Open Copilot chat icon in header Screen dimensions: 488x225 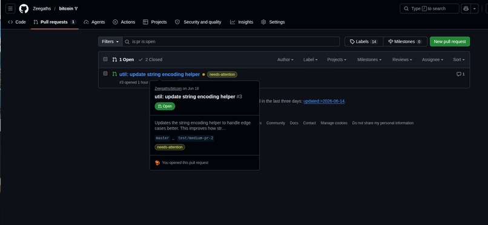click(466, 8)
